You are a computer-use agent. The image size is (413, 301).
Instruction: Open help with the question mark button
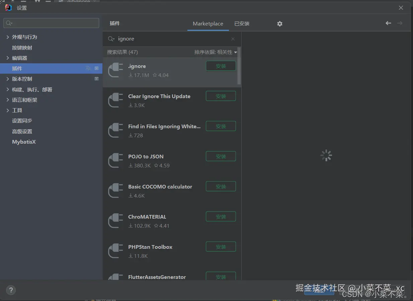point(11,290)
